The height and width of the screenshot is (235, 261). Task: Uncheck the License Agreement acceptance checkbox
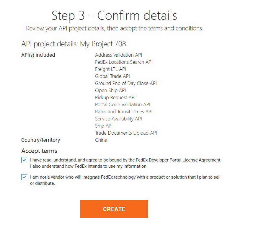[24, 160]
